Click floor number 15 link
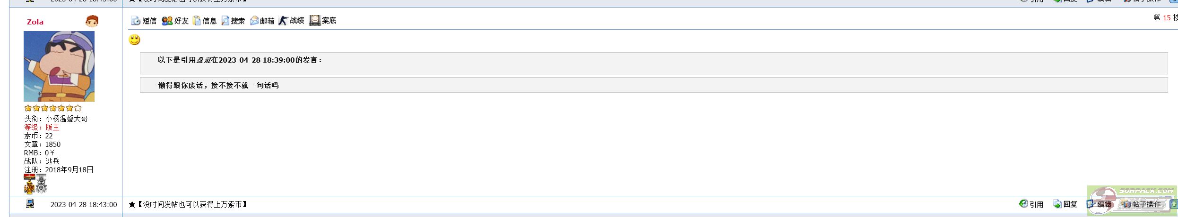1178x217 pixels. click(x=1167, y=18)
